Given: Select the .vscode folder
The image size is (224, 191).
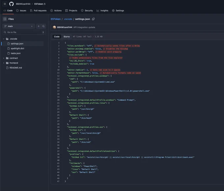Looking at the screenshot, I should click(x=13, y=39).
